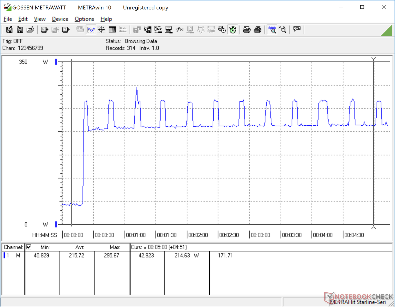Toggle the sine wave Y-t graph button
Viewport: 395px width, 307px height.
pos(91,30)
